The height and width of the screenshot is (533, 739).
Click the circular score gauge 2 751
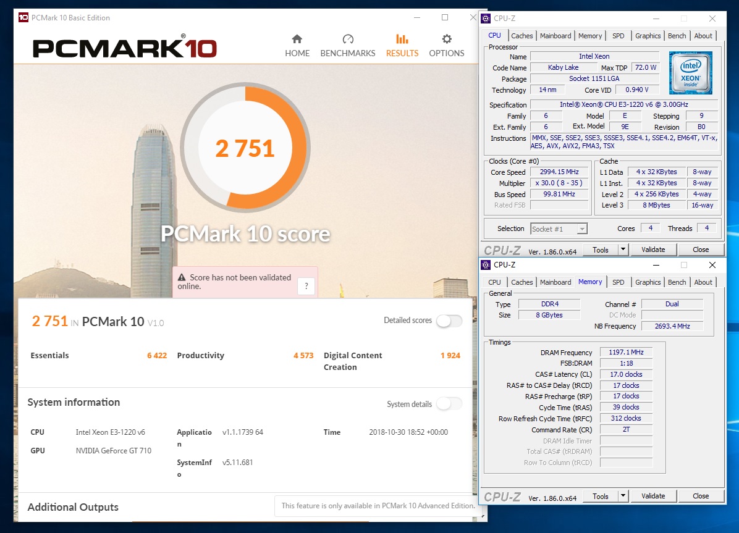pyautogui.click(x=245, y=148)
